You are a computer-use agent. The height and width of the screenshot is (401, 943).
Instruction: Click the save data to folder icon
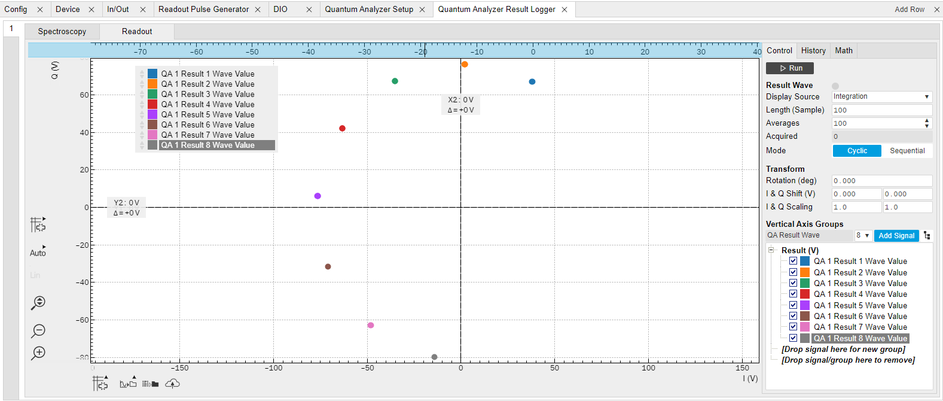coord(150,384)
